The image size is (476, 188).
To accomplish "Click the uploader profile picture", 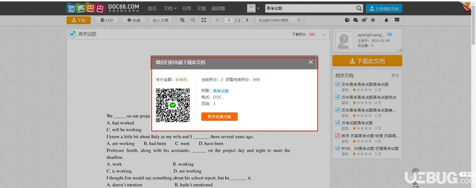I will pyautogui.click(x=344, y=40).
